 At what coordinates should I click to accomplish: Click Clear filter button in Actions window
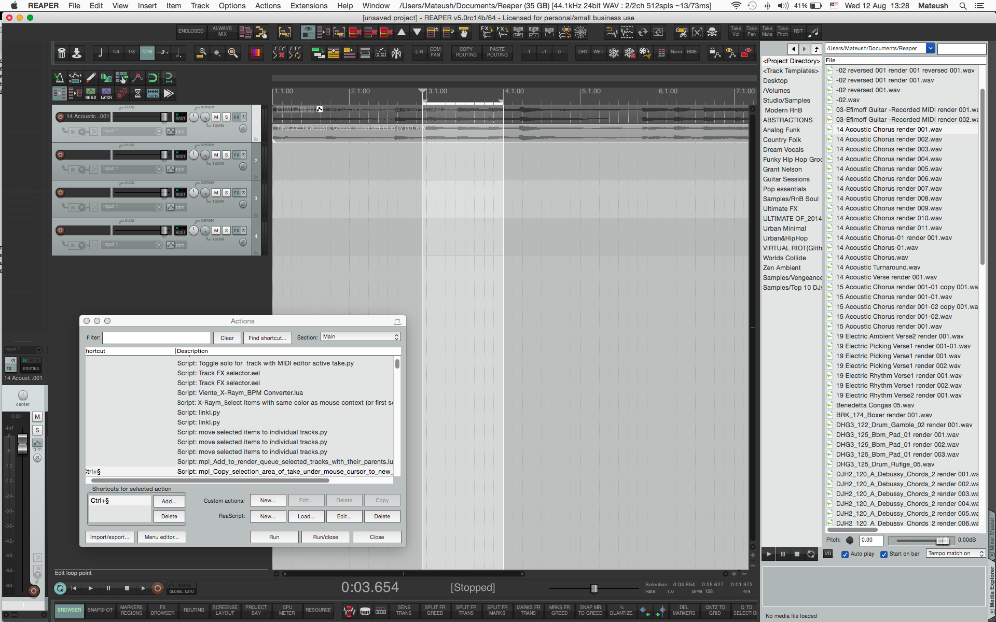click(x=227, y=338)
